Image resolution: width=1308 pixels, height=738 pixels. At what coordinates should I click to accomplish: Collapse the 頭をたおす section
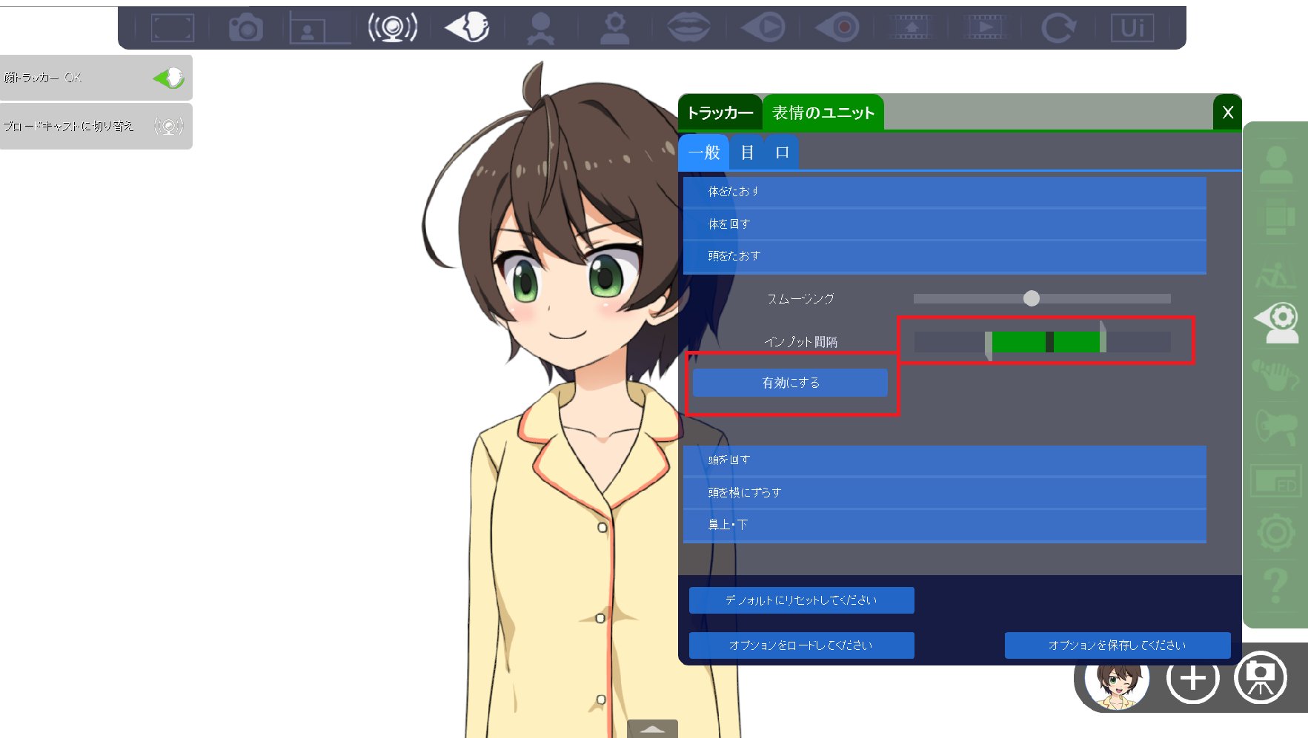pos(944,256)
